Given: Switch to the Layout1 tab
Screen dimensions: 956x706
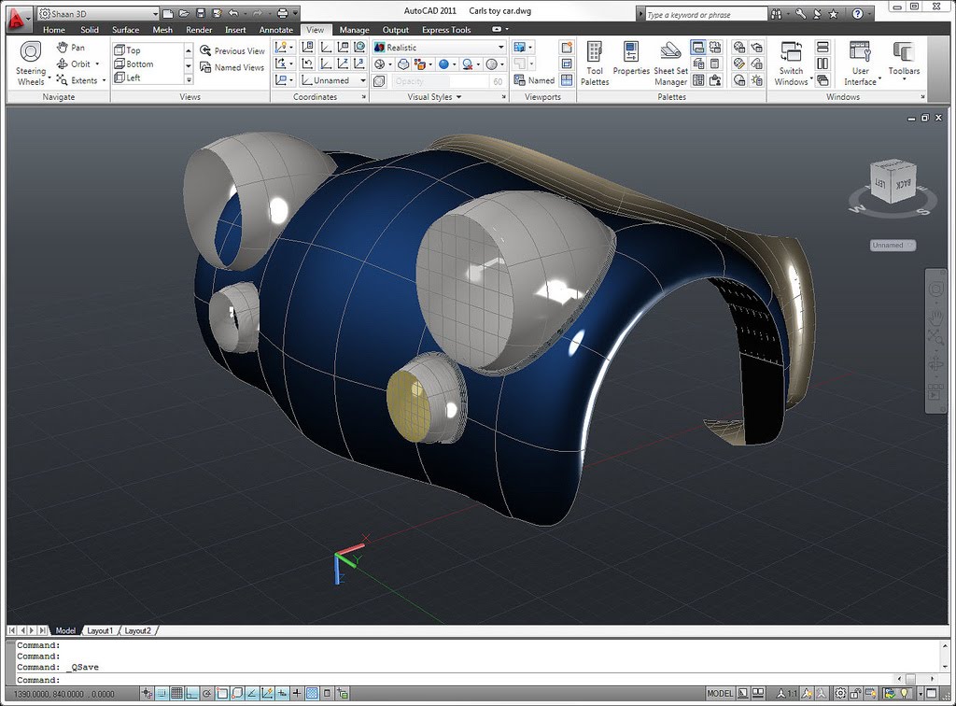Looking at the screenshot, I should point(100,630).
